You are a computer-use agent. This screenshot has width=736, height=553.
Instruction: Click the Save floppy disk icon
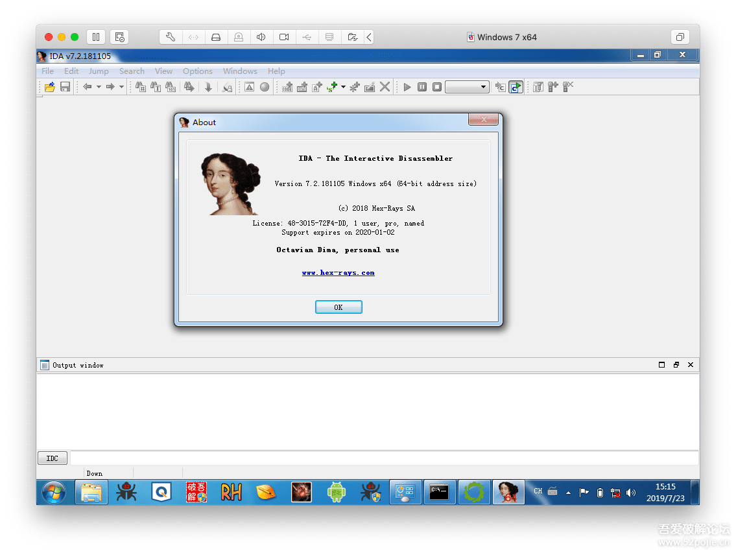click(65, 87)
